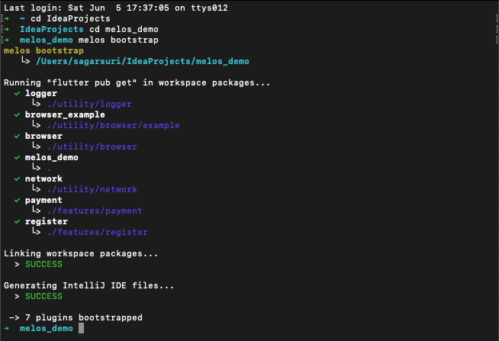Image resolution: width=499 pixels, height=341 pixels.
Task: Click the 'cd IdeaProjects' command text
Action: point(70,19)
